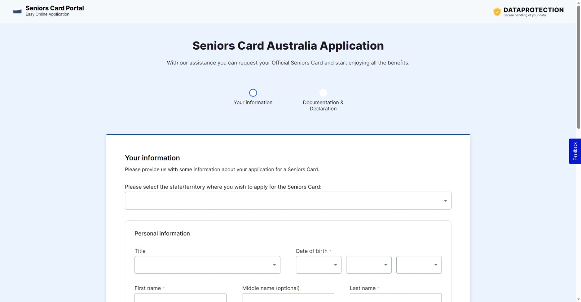The width and height of the screenshot is (581, 302).
Task: Click into the Middle name (optional) field
Action: (x=288, y=298)
